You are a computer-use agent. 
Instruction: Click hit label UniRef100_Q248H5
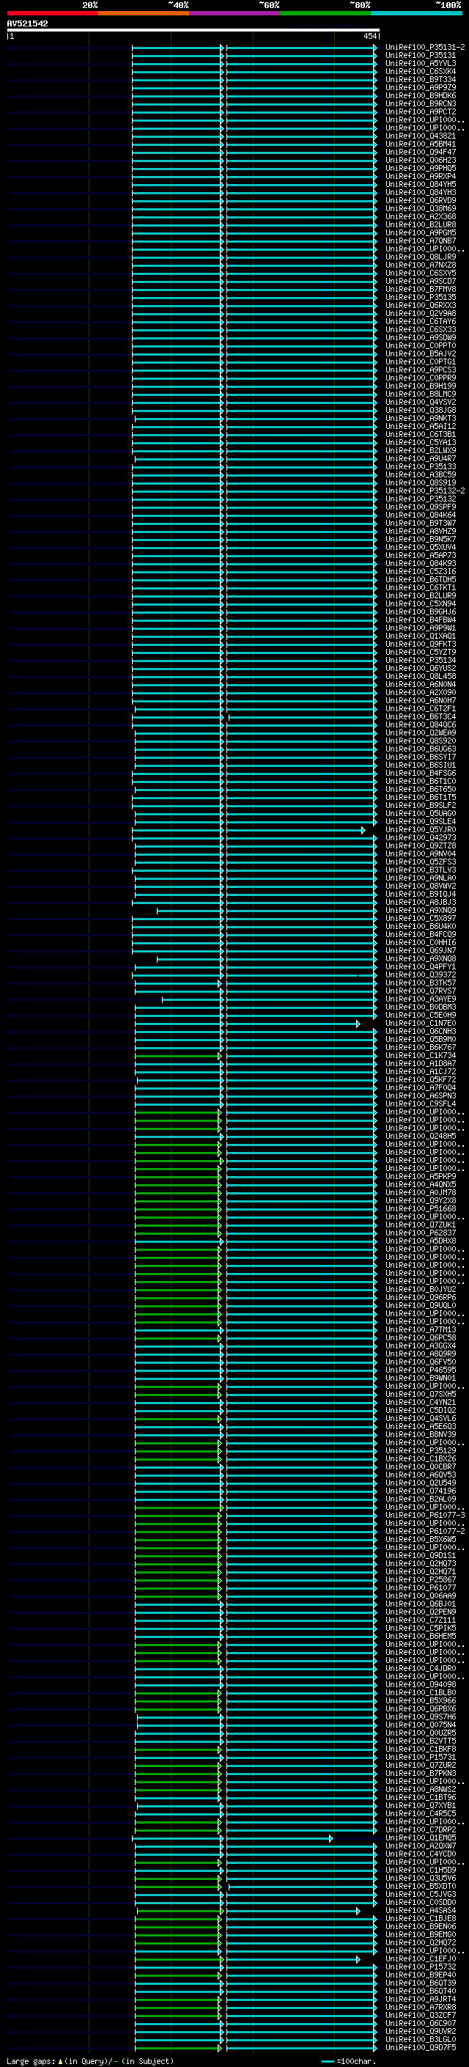click(x=421, y=1137)
